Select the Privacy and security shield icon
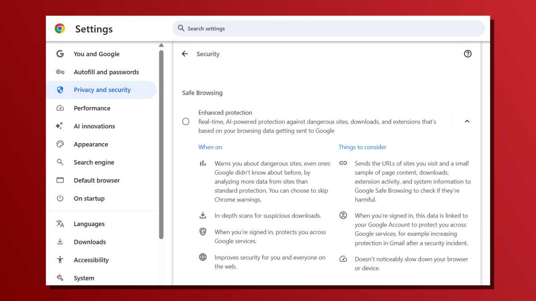This screenshot has width=536, height=301. tap(60, 90)
